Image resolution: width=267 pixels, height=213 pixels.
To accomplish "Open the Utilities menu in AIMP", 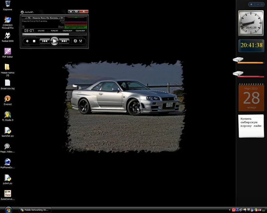I will coord(41,31).
